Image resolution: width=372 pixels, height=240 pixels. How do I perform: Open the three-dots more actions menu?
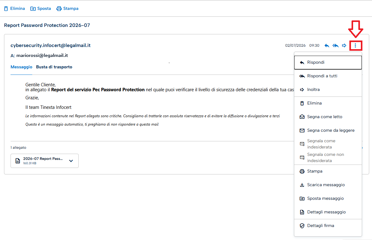pyautogui.click(x=355, y=46)
